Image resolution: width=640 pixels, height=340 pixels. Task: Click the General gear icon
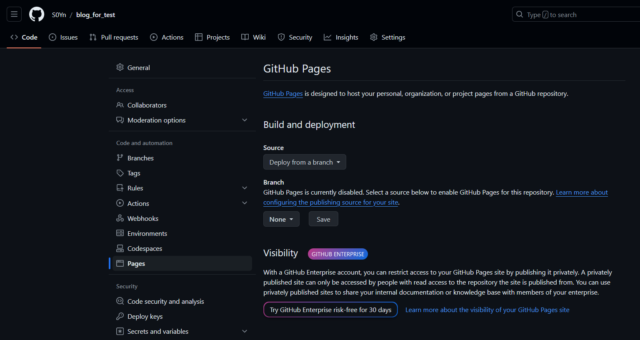pos(120,67)
